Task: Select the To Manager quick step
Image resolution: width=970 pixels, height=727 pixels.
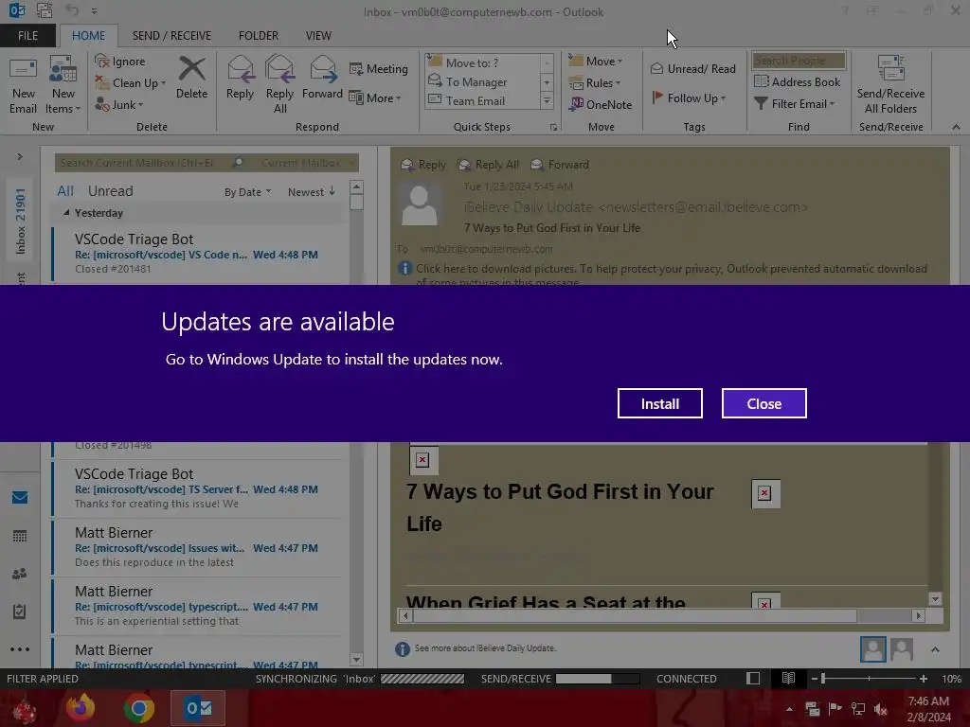Action: pyautogui.click(x=482, y=81)
